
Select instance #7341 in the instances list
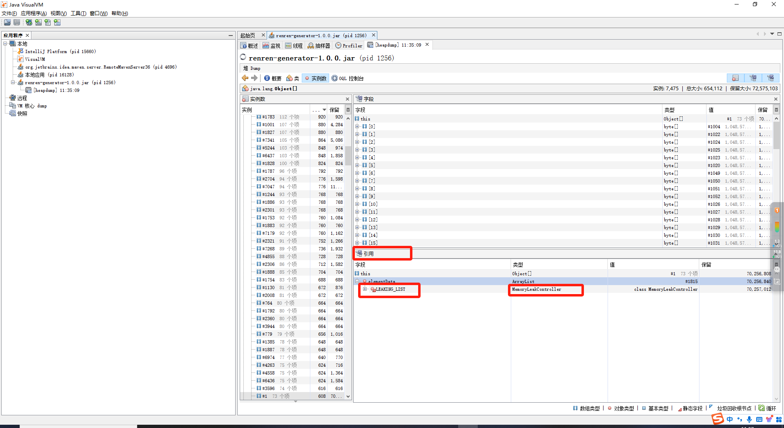tap(268, 140)
